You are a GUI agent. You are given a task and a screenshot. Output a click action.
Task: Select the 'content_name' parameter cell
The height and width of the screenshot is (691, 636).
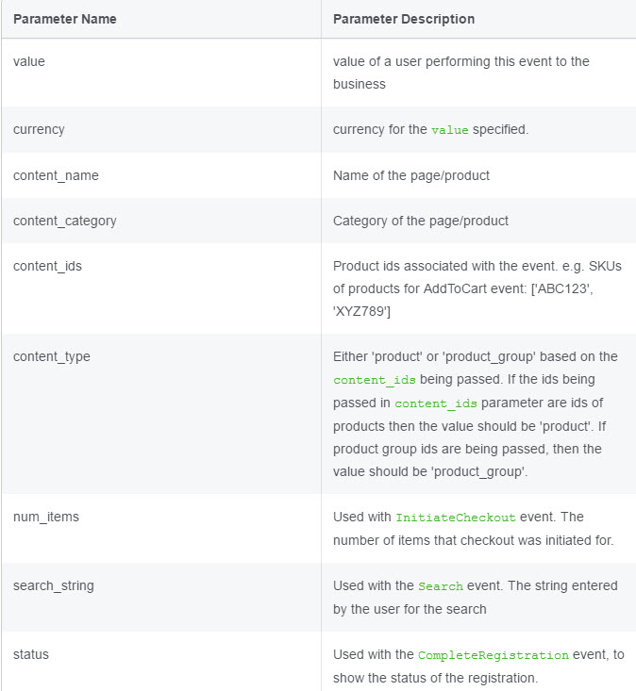[x=161, y=175]
